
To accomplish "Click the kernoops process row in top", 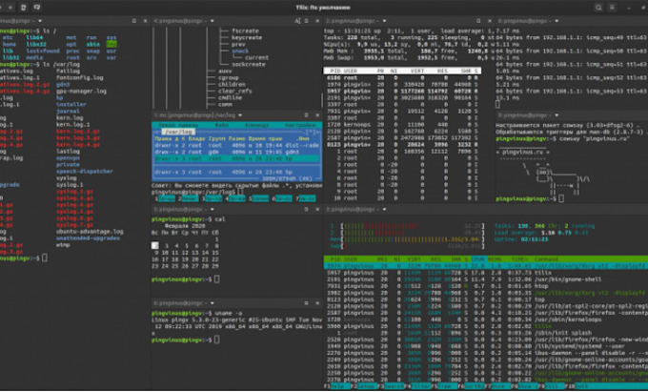I will click(x=402, y=124).
